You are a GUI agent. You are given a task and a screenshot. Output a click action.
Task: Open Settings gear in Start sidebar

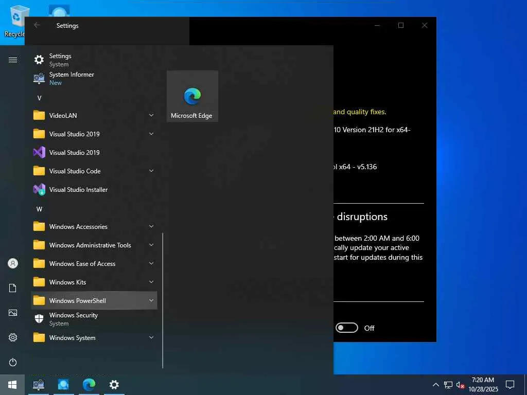point(13,337)
